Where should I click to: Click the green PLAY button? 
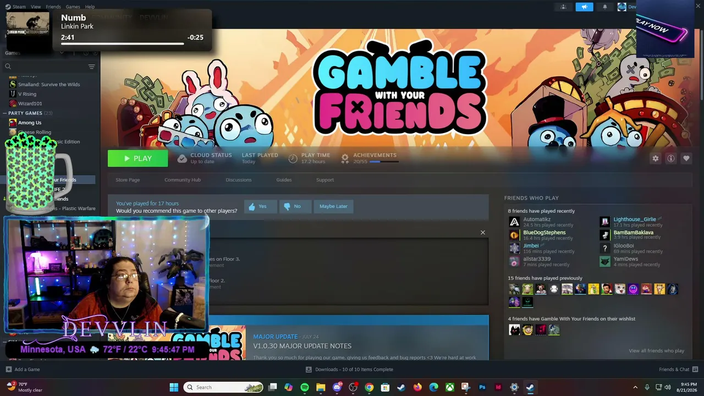(x=137, y=158)
